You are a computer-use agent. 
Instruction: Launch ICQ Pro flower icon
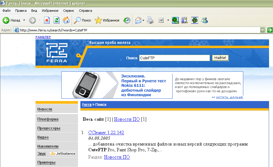(175, 20)
